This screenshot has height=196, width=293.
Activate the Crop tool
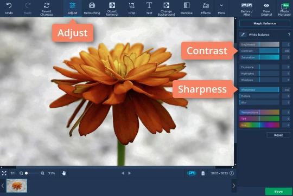132,8
